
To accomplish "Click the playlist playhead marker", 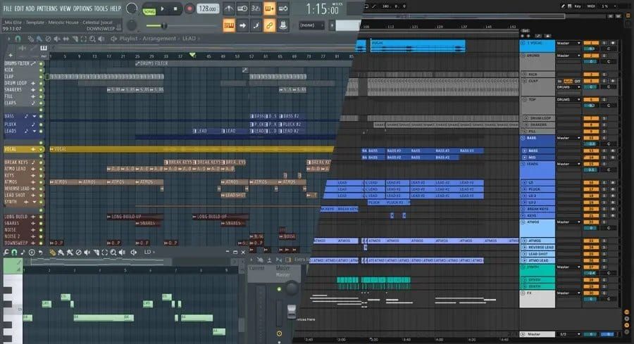I will (x=192, y=54).
